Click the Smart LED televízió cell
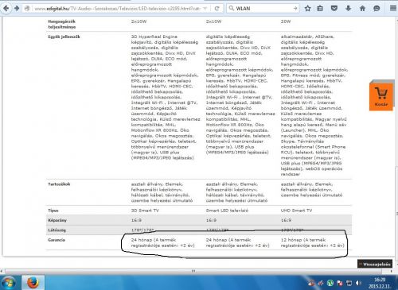Screen dimensions: 398x290 click(x=227, y=211)
